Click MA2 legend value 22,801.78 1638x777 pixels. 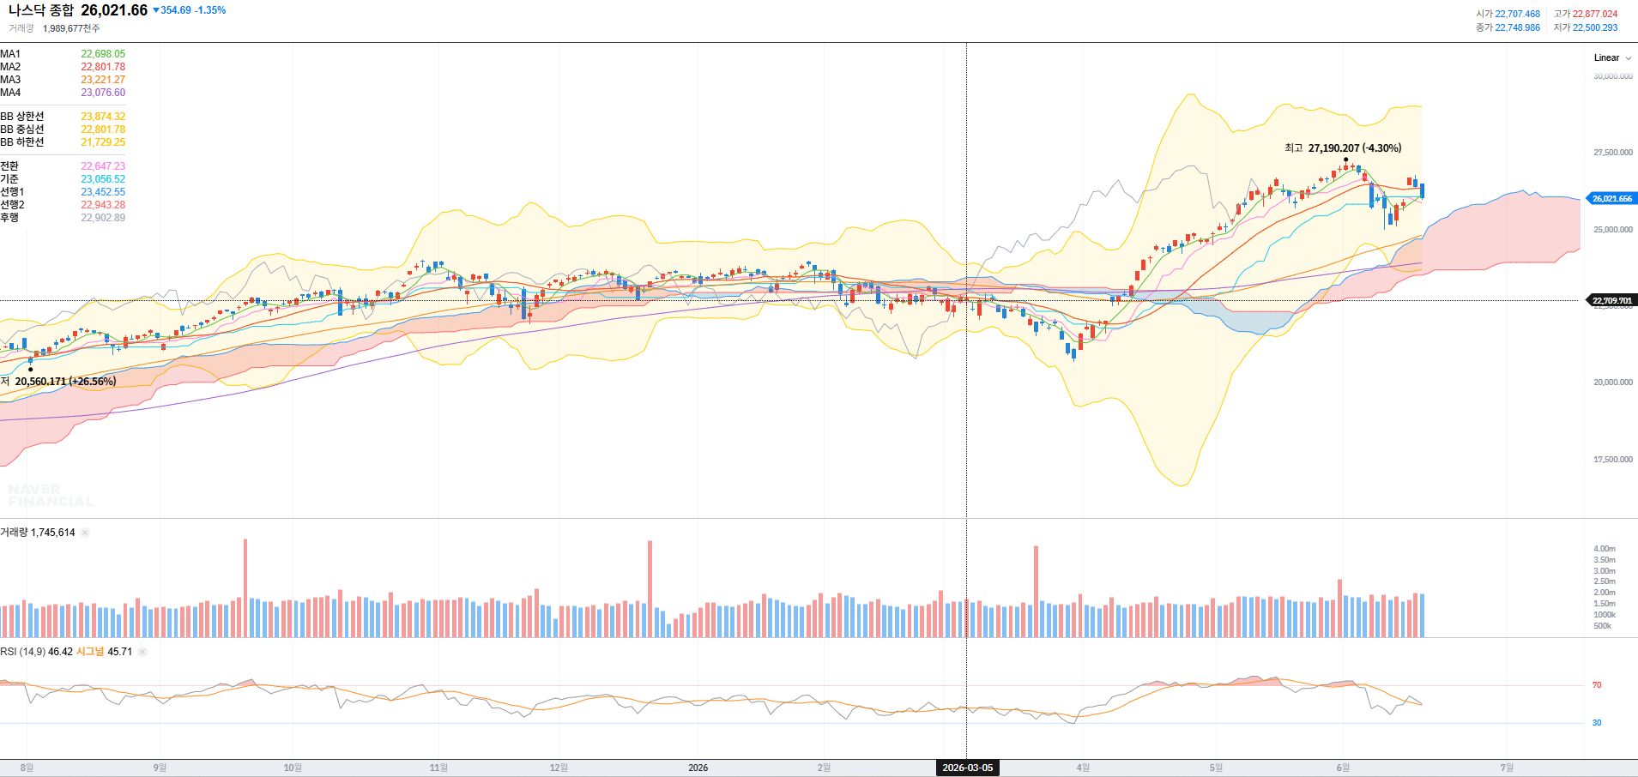coord(103,67)
